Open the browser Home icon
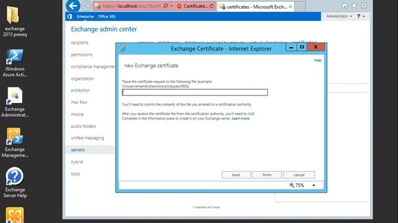The height and width of the screenshot is (223, 398). tap(345, 6)
